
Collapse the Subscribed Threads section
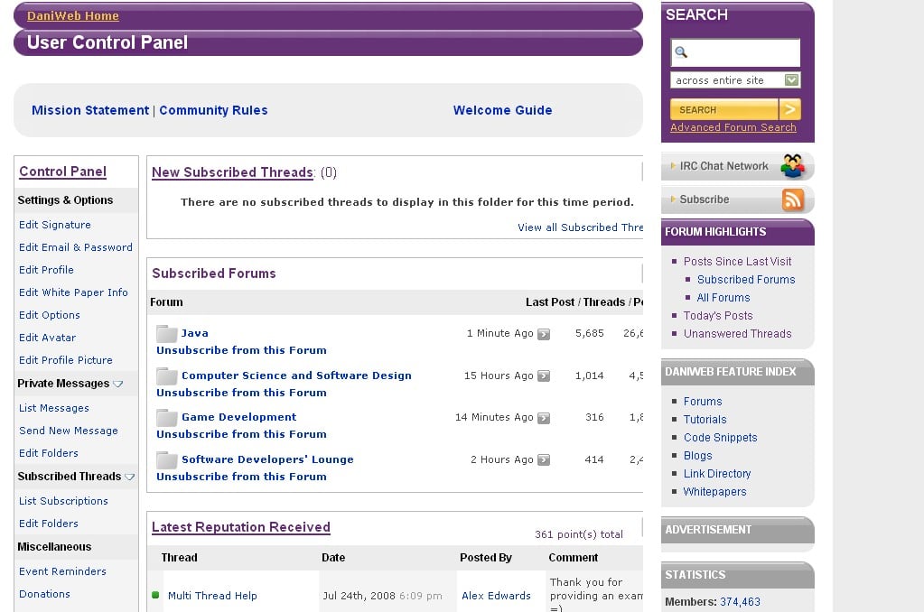click(x=130, y=477)
